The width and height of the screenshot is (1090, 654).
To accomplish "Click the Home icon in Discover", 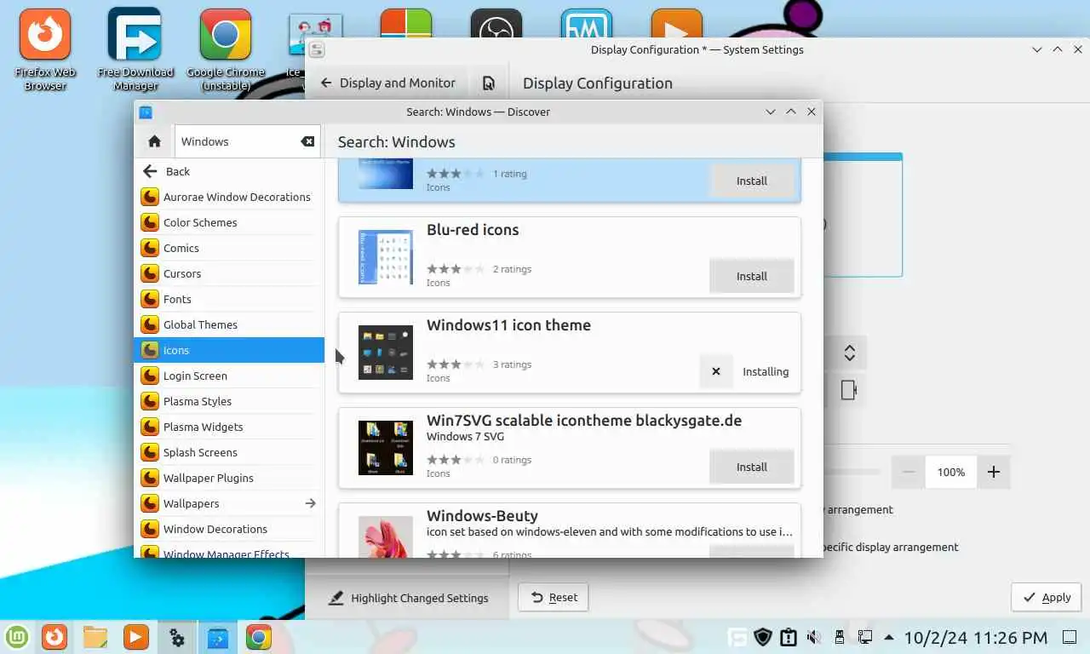I will (154, 141).
